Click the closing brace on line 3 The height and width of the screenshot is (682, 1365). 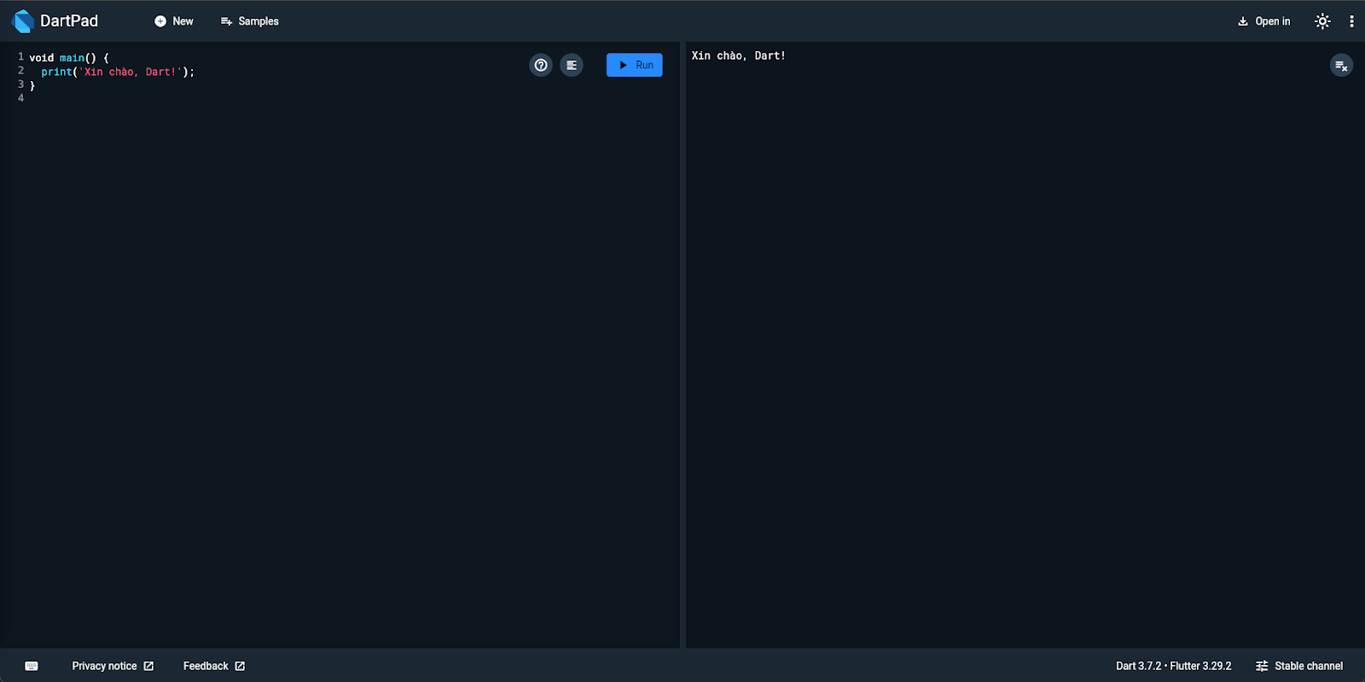(x=32, y=85)
